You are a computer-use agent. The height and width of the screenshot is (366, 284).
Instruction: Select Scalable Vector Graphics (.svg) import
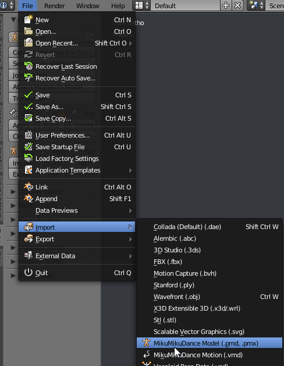pyautogui.click(x=210, y=332)
